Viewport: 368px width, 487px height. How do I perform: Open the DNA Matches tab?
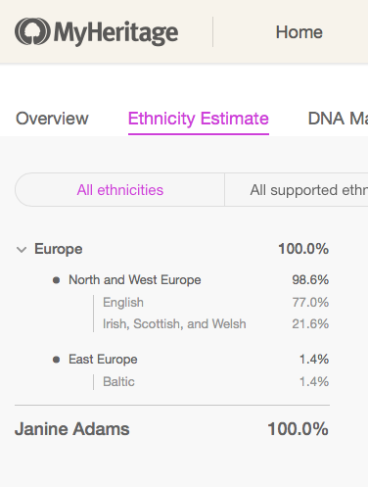pos(338,119)
